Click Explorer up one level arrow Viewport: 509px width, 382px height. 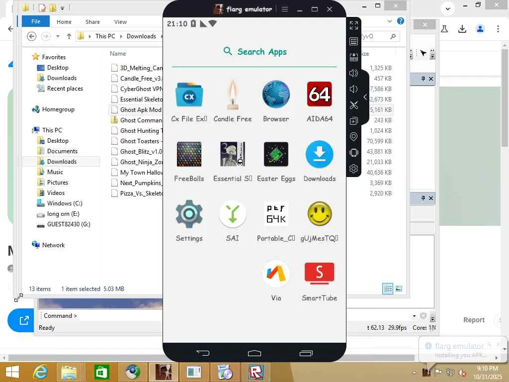click(x=69, y=36)
